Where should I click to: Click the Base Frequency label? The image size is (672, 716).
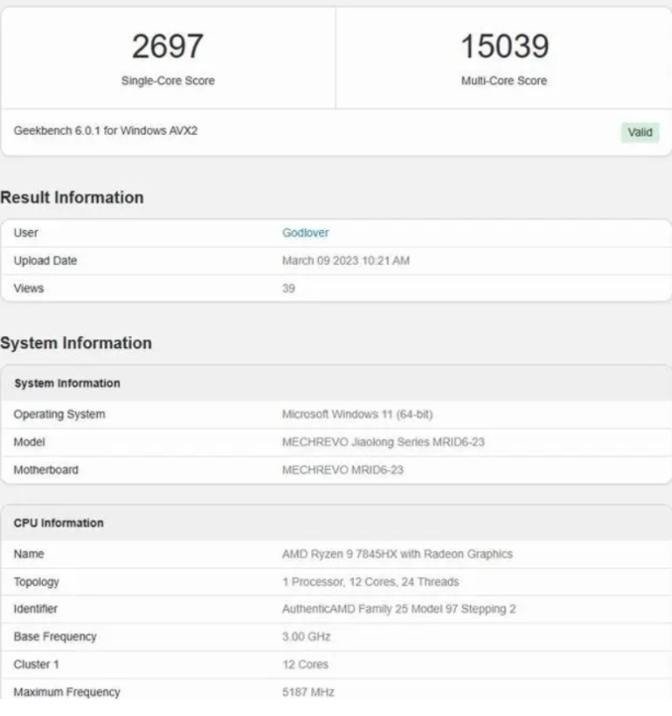pyautogui.click(x=56, y=637)
